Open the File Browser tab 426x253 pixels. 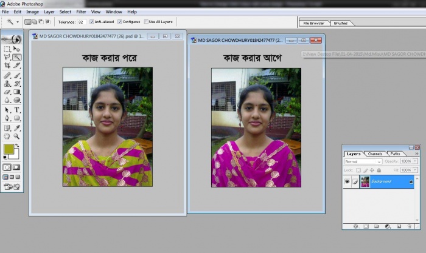[313, 23]
